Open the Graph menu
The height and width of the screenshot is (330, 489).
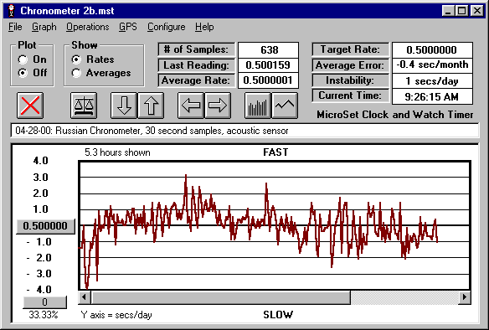pos(44,27)
